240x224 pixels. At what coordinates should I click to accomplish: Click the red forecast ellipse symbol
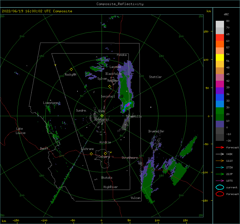pyautogui.click(x=220, y=194)
